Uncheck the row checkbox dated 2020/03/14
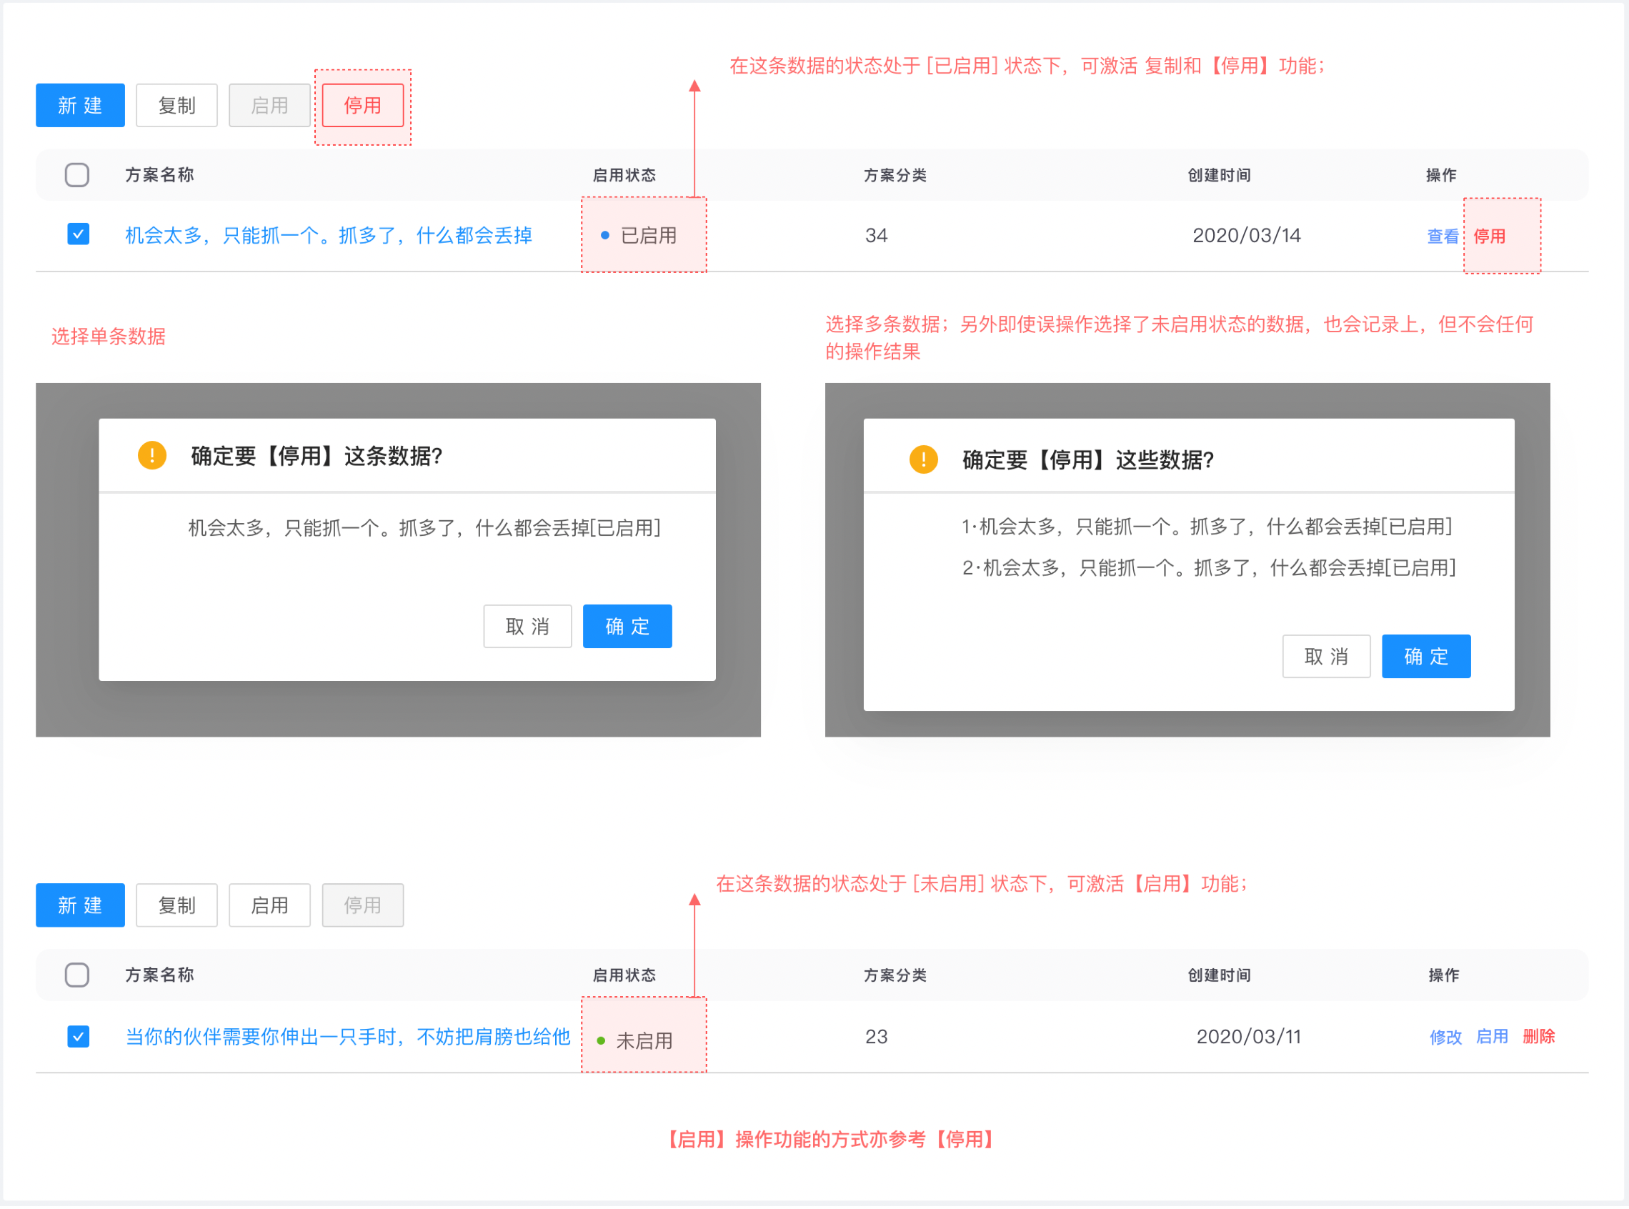The height and width of the screenshot is (1209, 1629). [79, 235]
